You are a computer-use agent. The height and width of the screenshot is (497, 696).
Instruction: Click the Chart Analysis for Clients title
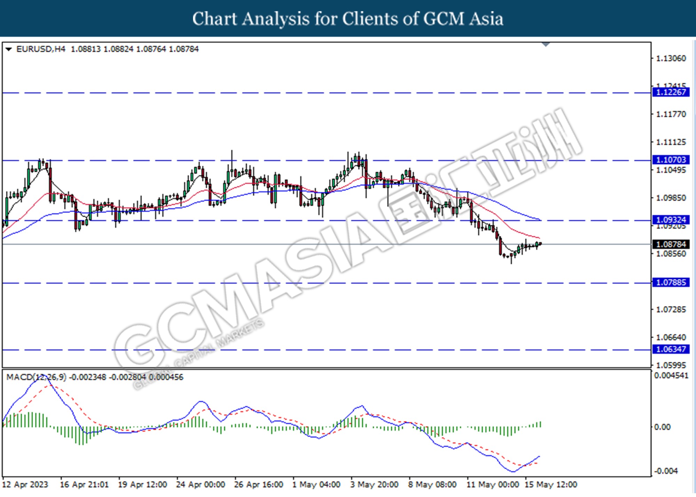click(348, 18)
